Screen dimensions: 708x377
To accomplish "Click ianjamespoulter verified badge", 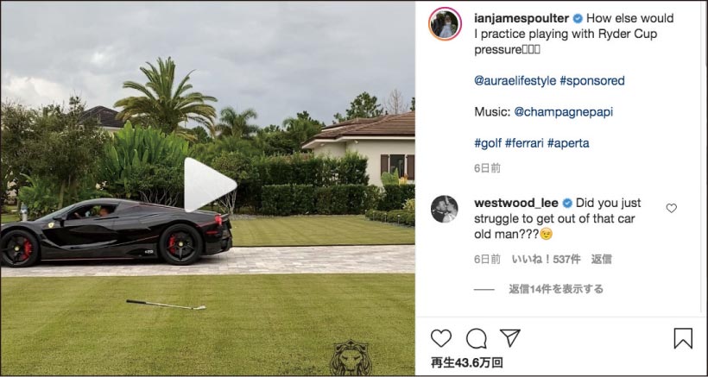I will click(578, 18).
